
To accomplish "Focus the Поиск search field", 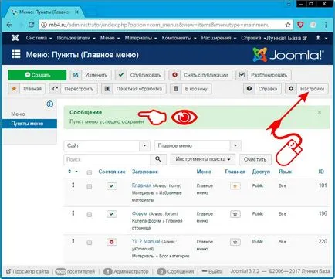I will [x=107, y=159].
